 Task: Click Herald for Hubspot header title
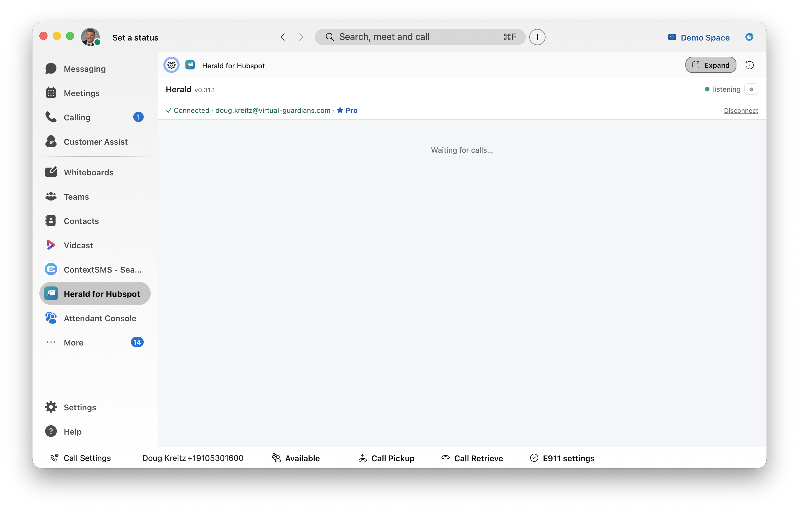[x=233, y=66]
